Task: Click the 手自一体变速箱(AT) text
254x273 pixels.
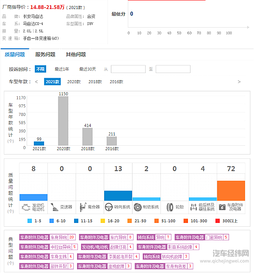Action: (41, 38)
